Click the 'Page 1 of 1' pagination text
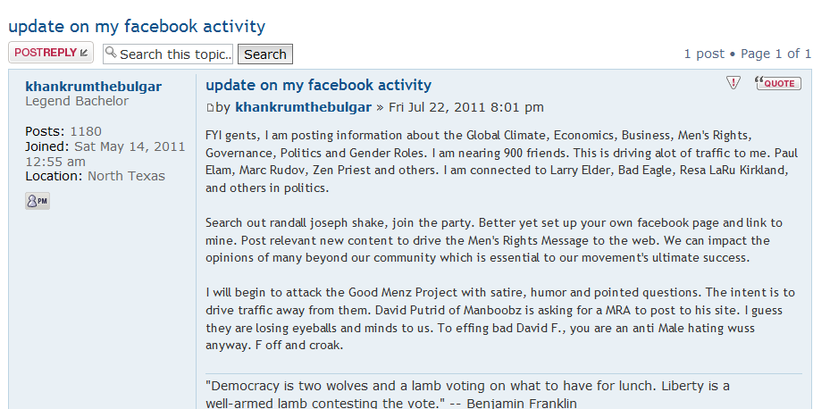 pos(776,54)
